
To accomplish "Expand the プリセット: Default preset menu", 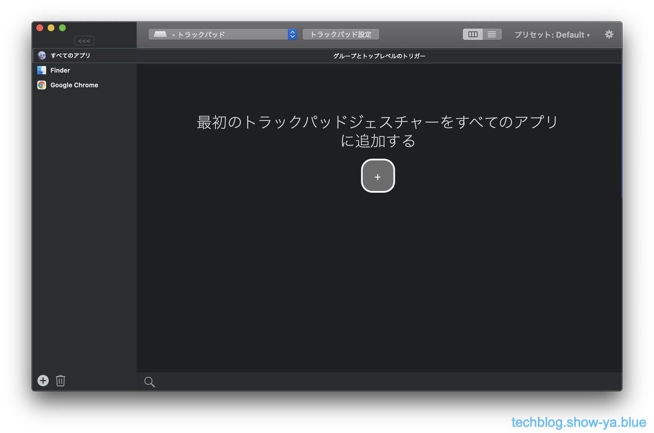I will coord(551,35).
